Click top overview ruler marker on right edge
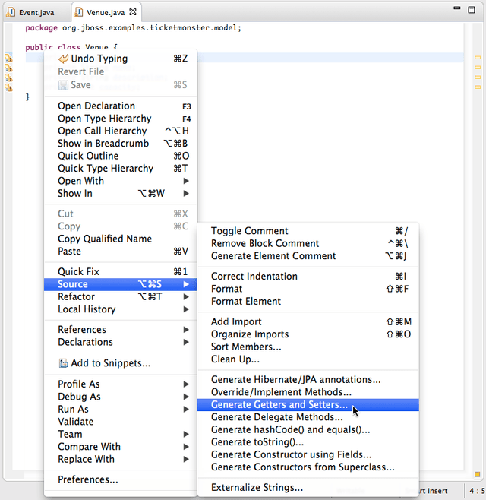The image size is (486, 500). pos(478,58)
